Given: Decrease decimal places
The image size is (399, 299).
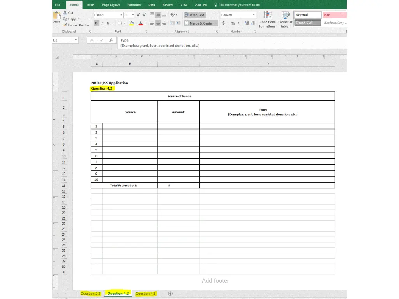Looking at the screenshot, I should click(252, 23).
